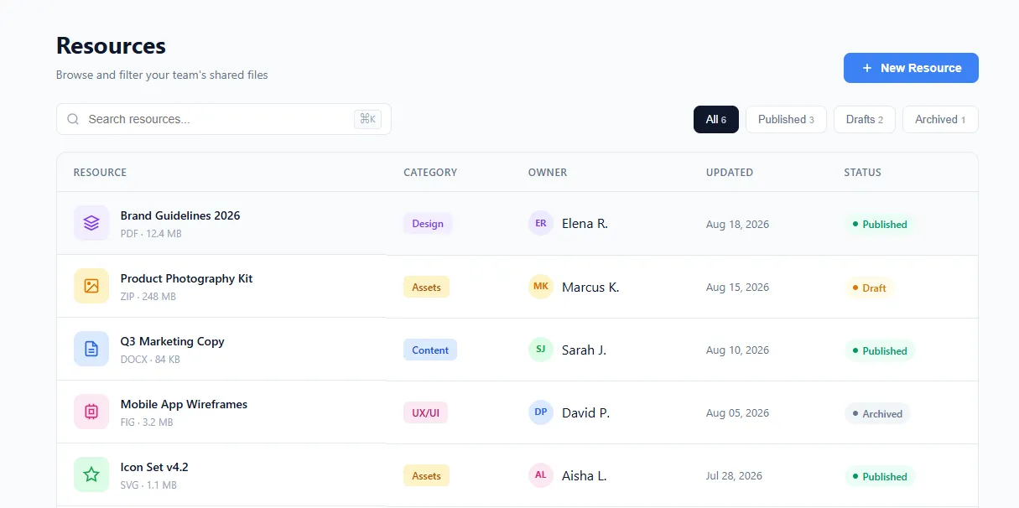Sort by the Status column header
Image resolution: width=1019 pixels, height=508 pixels.
click(862, 173)
